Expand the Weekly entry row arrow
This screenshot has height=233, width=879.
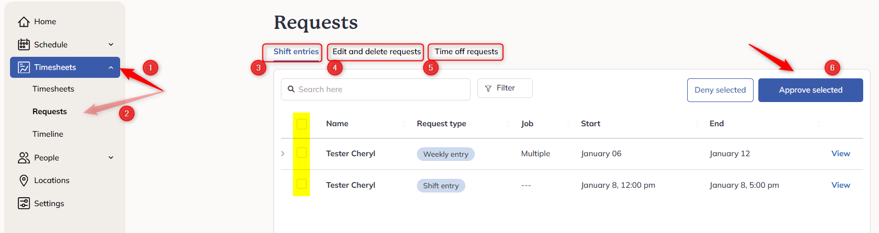coord(283,154)
